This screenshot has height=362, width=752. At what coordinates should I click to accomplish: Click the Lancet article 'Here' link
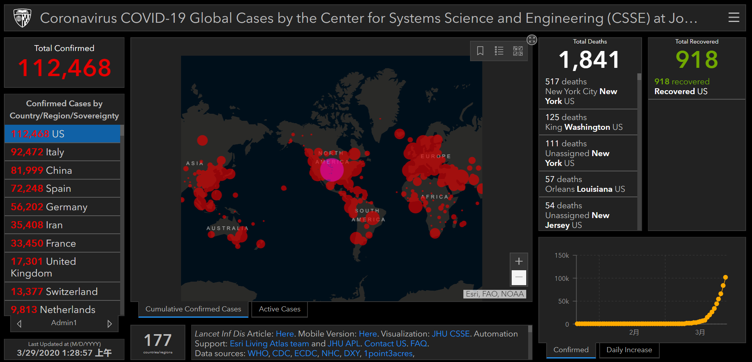(285, 334)
